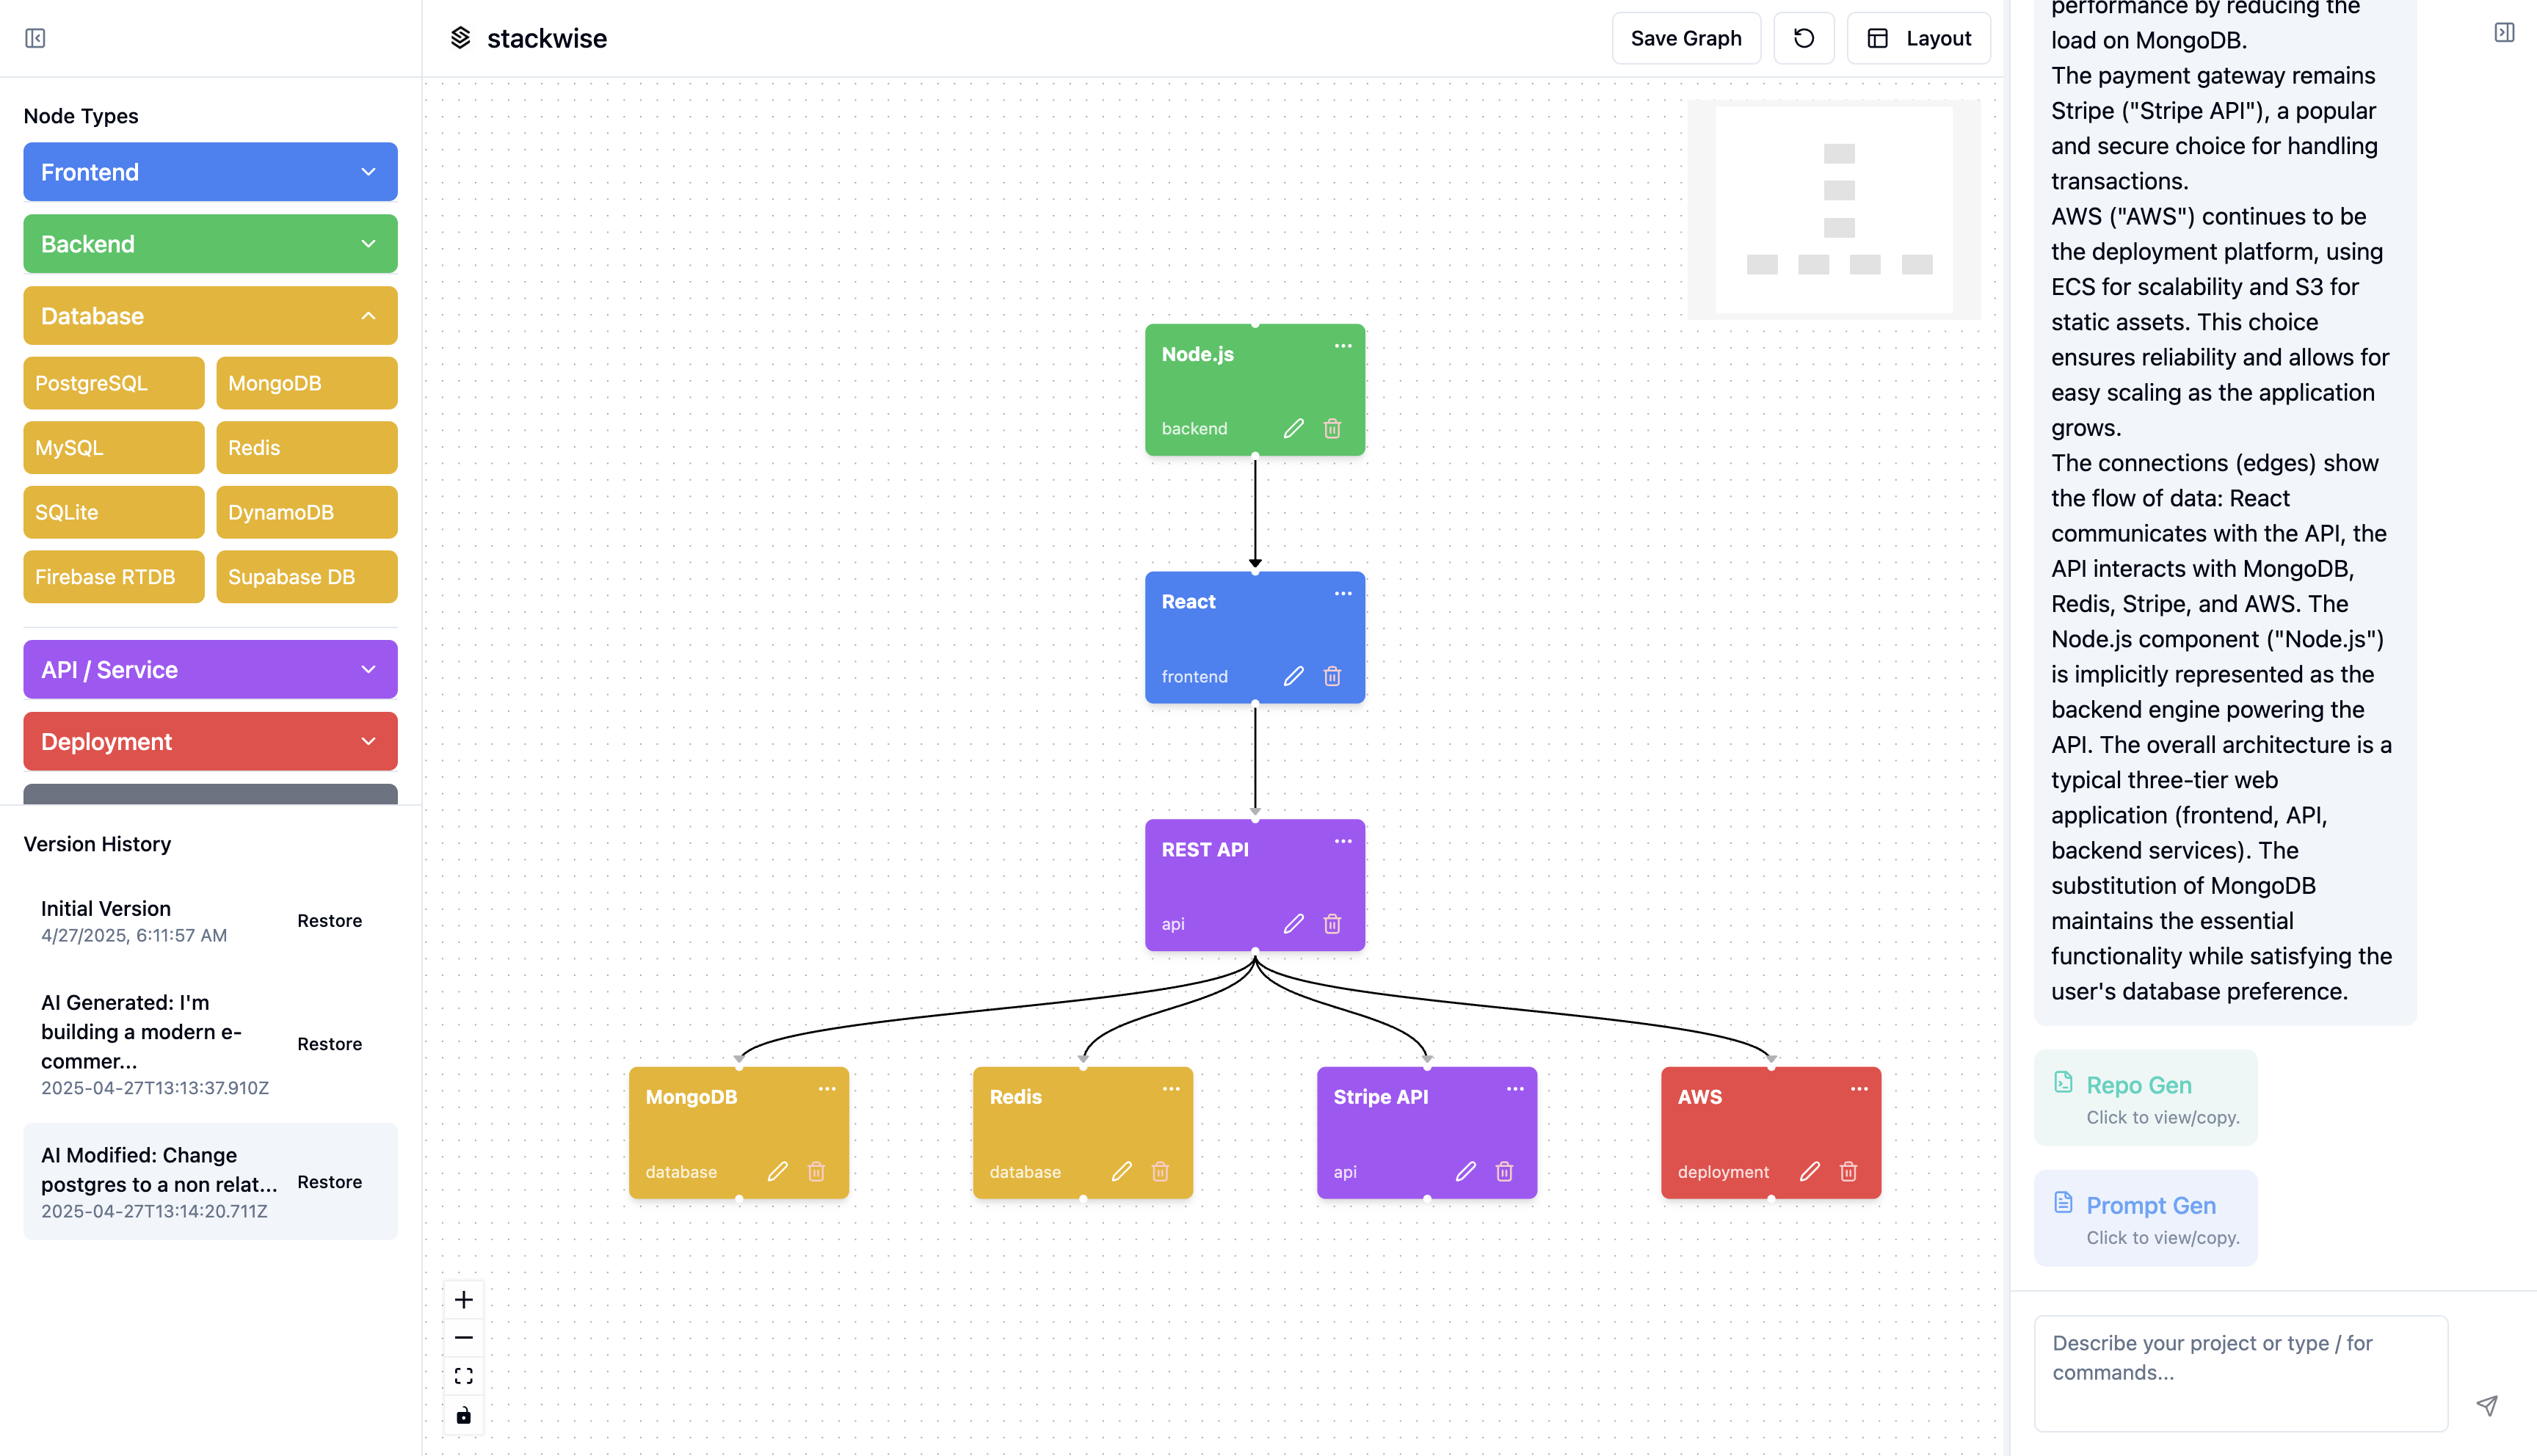Collapse the right chat panel

click(x=2504, y=32)
